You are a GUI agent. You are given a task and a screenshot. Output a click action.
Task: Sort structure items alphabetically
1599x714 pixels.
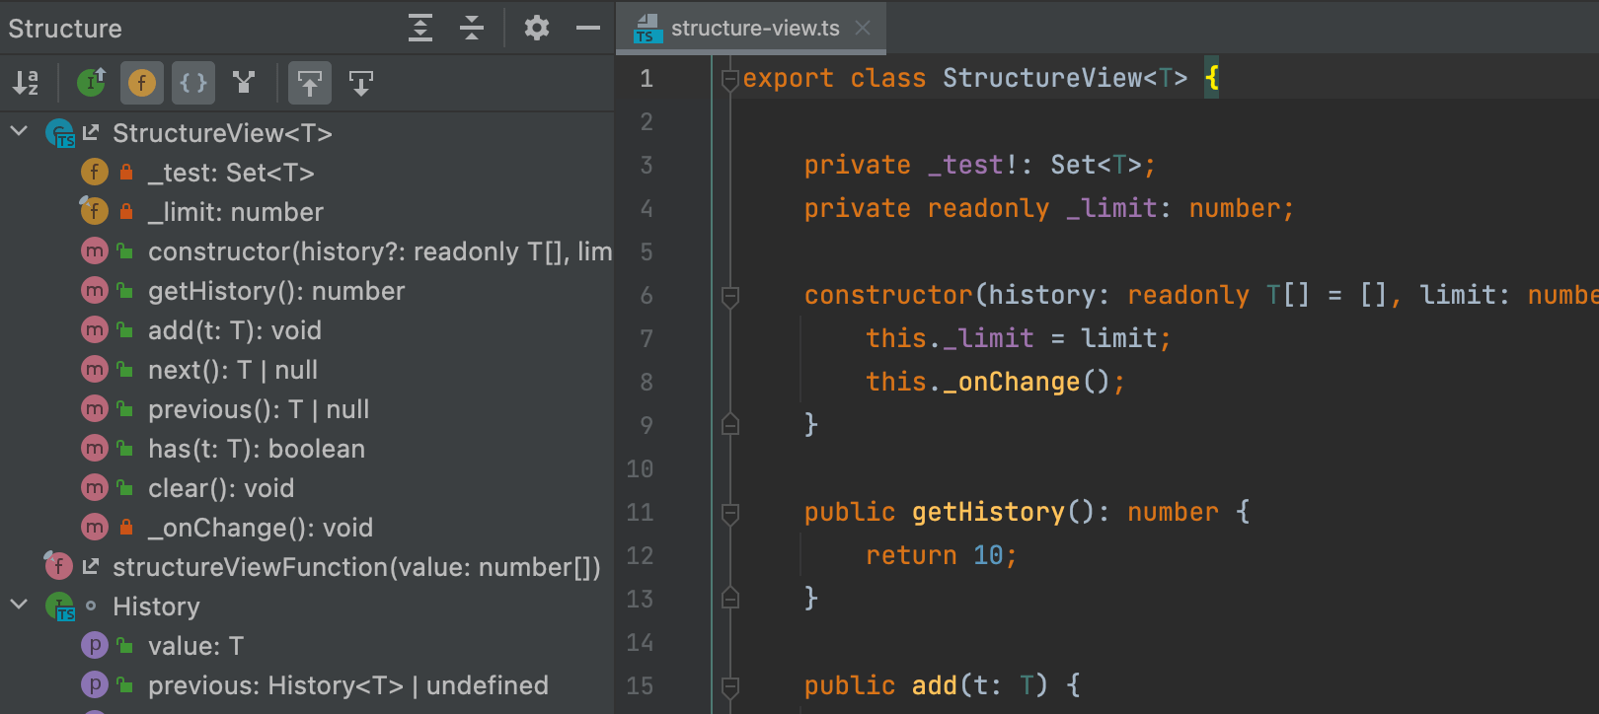(26, 83)
